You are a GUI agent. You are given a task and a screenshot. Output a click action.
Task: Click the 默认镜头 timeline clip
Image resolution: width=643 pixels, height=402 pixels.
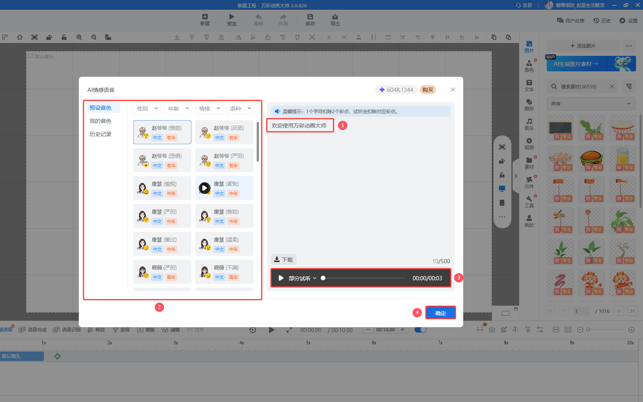tap(22, 356)
